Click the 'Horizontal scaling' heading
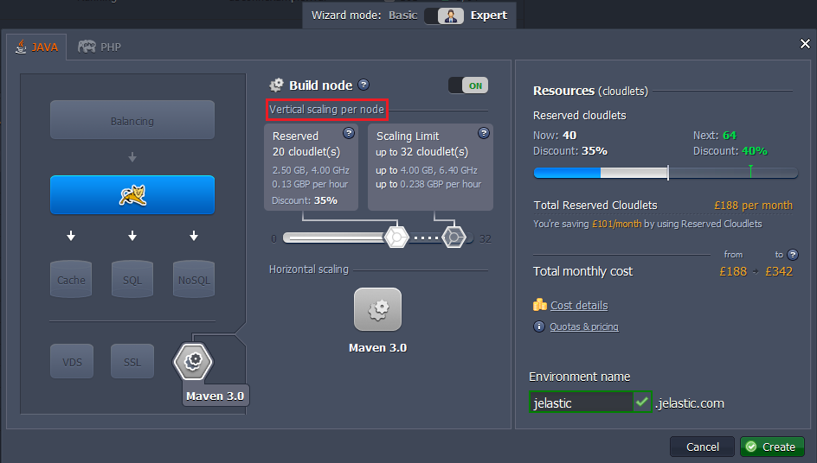817x463 pixels. click(308, 270)
